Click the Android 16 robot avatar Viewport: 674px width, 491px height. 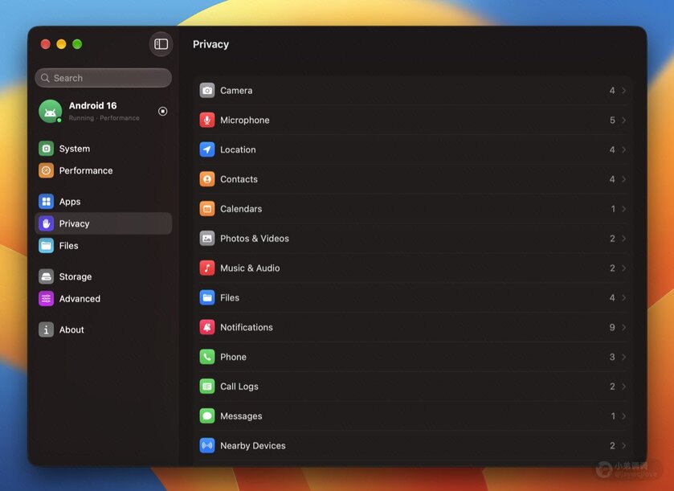click(50, 112)
